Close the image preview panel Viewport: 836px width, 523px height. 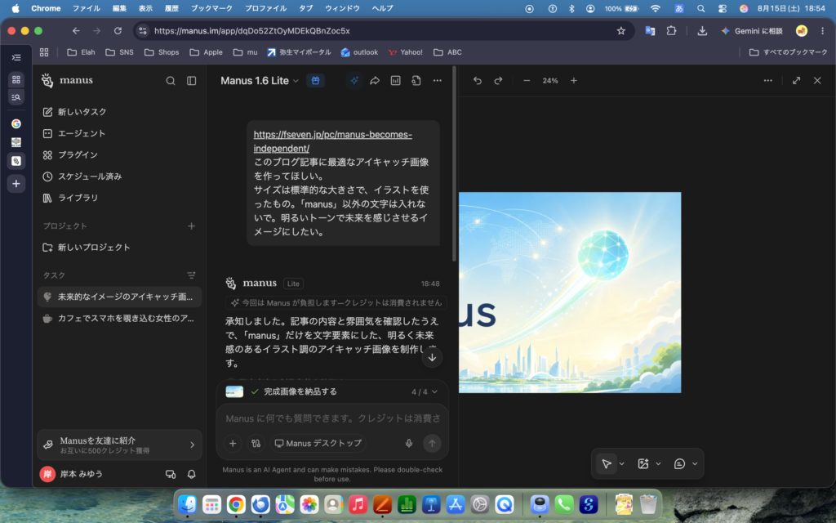point(817,81)
